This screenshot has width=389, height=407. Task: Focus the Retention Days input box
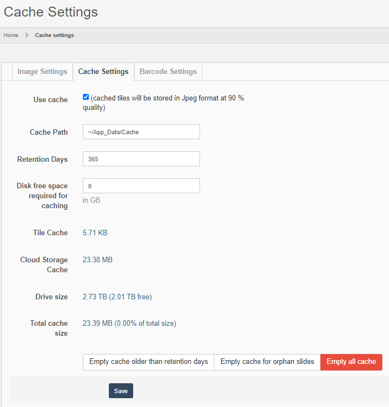(141, 159)
